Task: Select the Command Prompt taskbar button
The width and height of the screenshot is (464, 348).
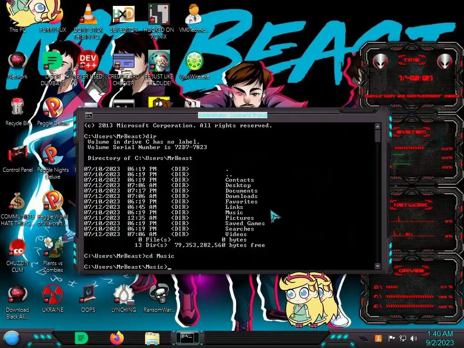Action: (187, 338)
